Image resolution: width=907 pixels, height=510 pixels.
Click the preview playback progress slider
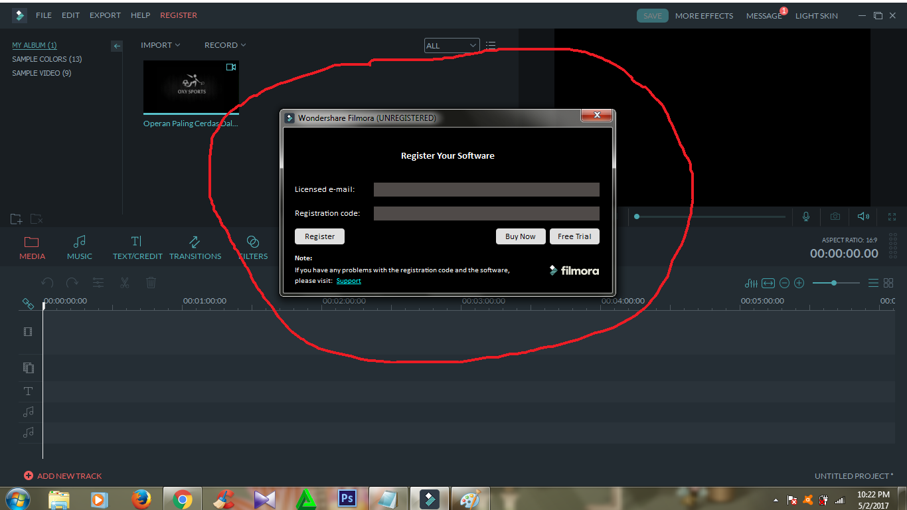(710, 216)
